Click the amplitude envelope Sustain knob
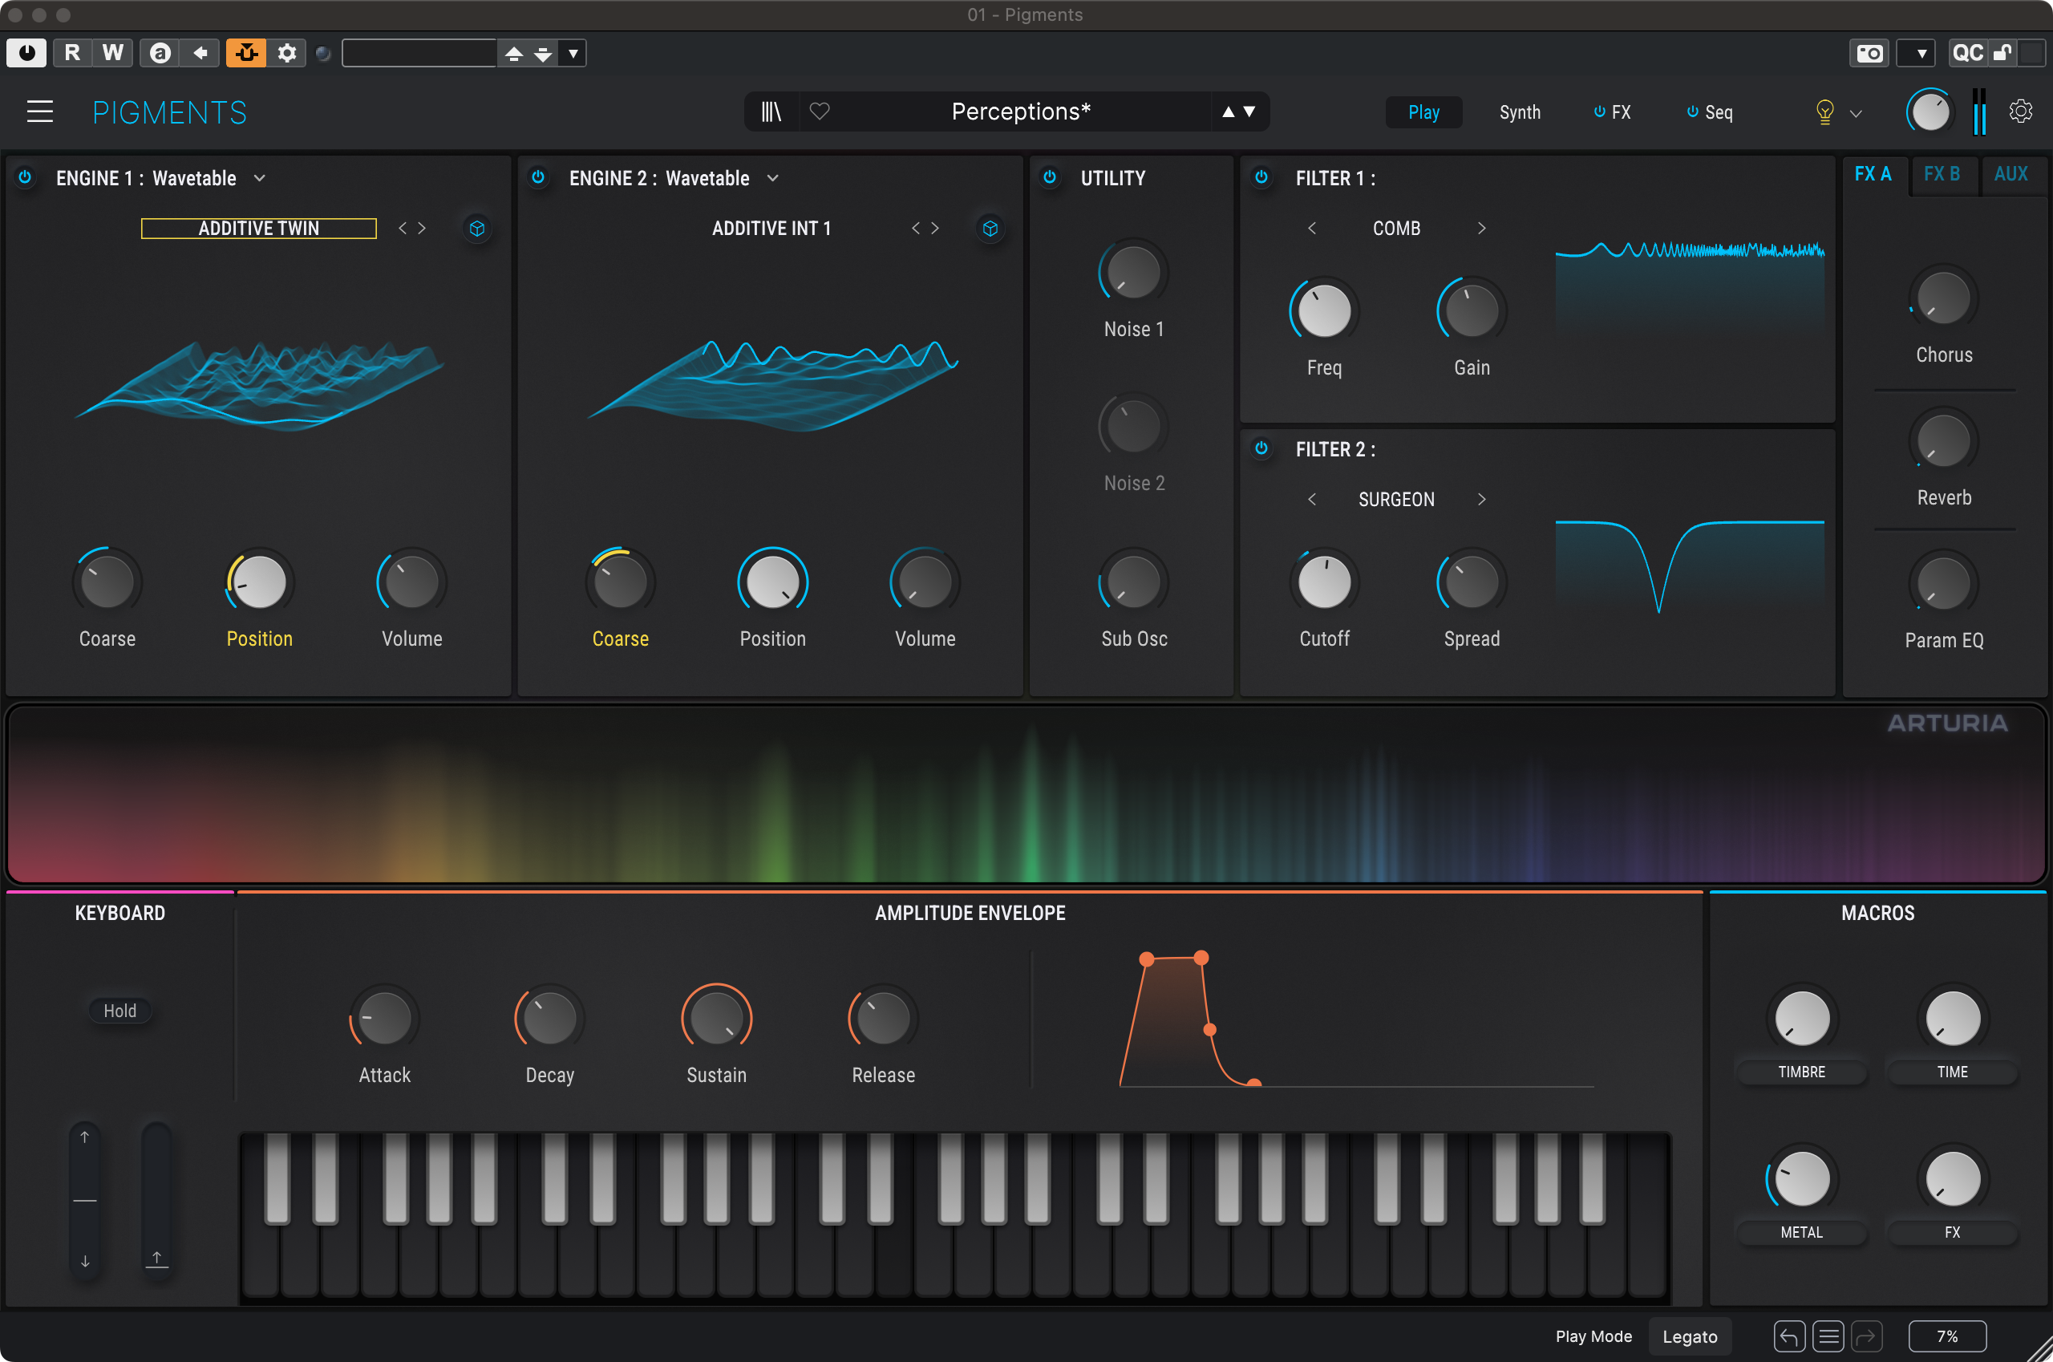2053x1362 pixels. tap(716, 1018)
